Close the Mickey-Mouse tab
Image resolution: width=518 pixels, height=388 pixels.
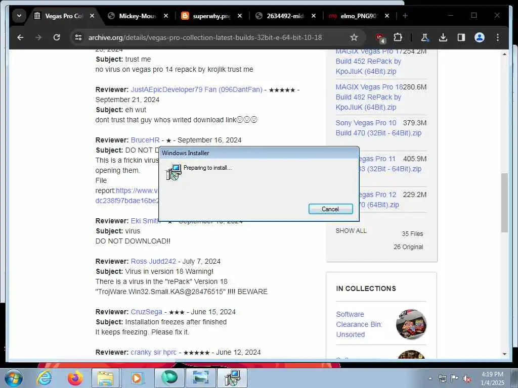click(x=166, y=16)
